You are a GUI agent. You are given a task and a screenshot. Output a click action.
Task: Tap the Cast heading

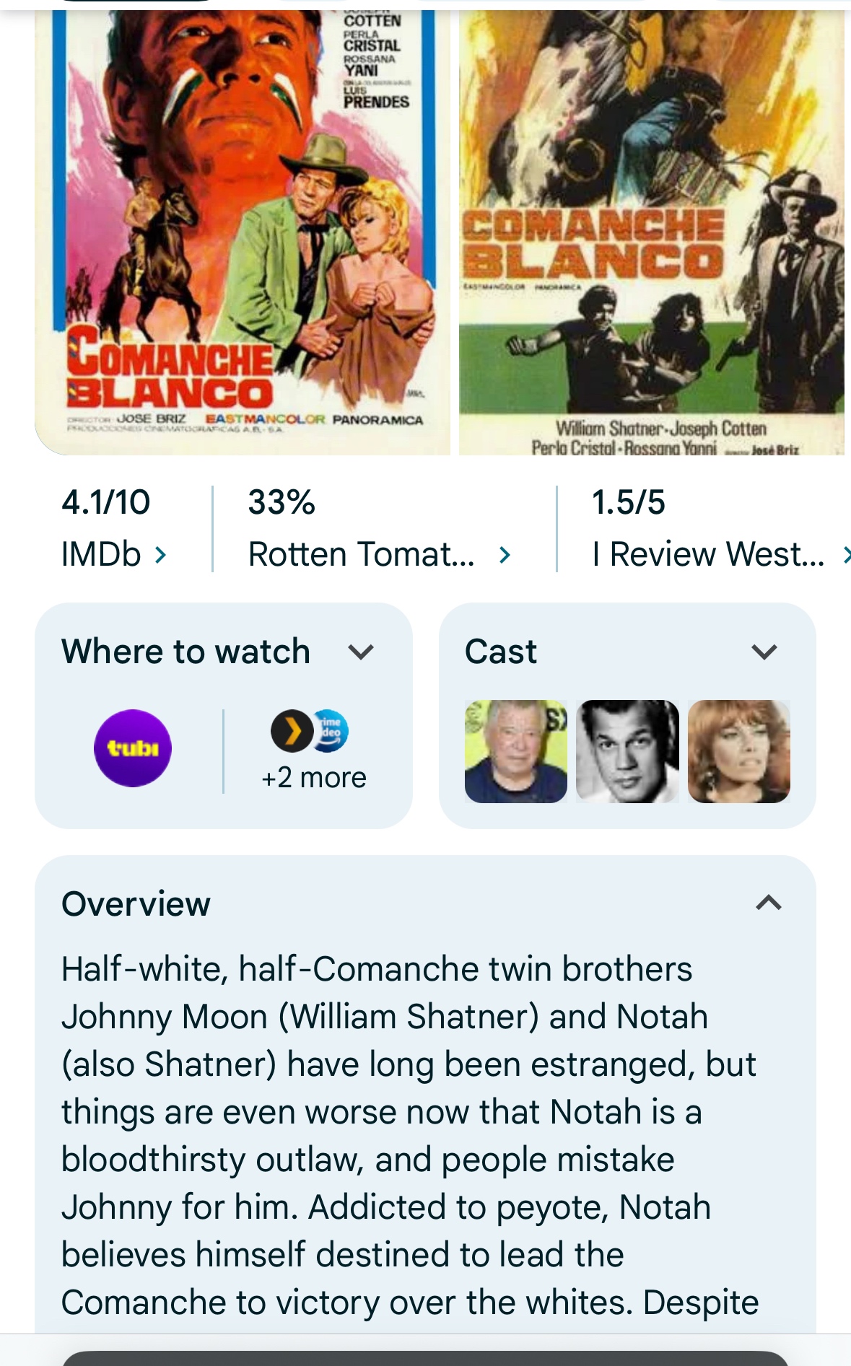pos(501,652)
